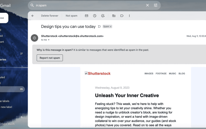Click Not spam in the toolbar

coord(72,16)
